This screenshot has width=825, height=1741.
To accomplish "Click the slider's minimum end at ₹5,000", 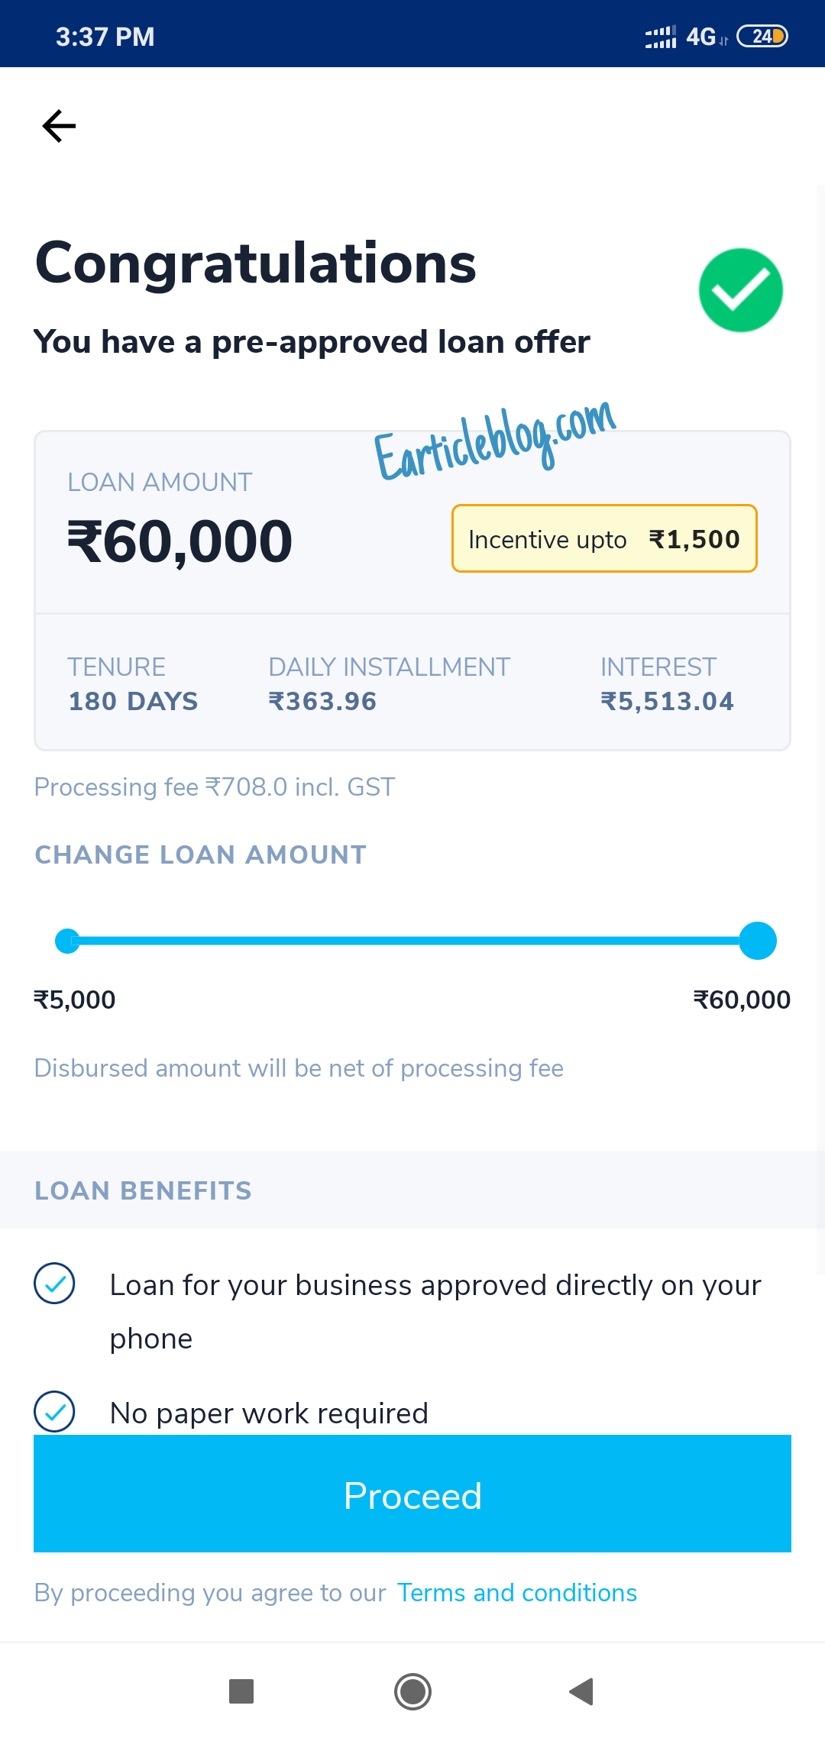I will click(67, 941).
